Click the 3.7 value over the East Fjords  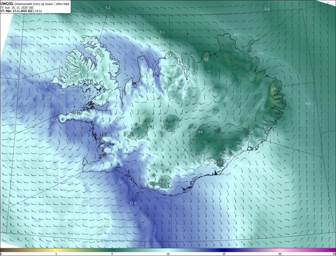[273, 90]
